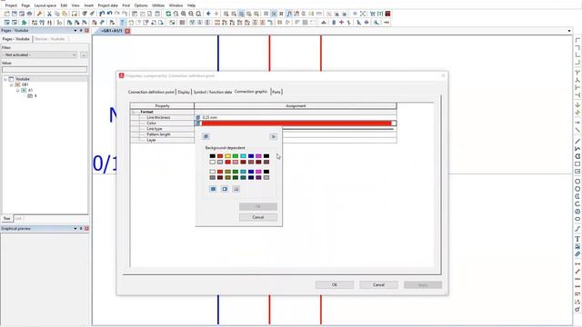Click the zoom-in magnifier icon in the toolbar

click(184, 14)
